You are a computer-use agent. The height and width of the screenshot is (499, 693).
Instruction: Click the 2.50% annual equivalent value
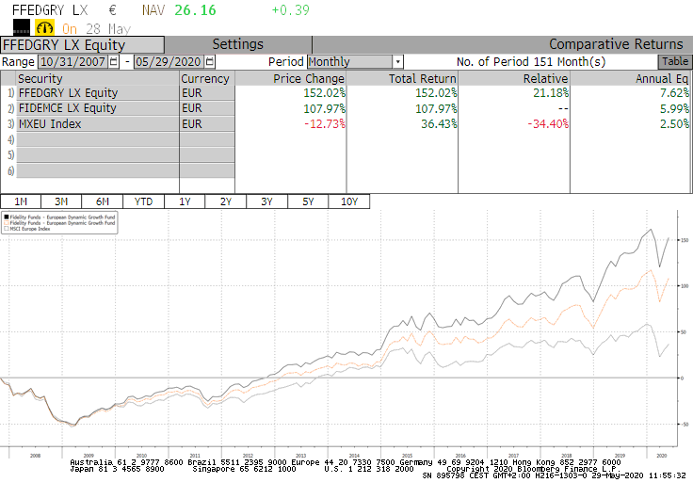tap(674, 123)
